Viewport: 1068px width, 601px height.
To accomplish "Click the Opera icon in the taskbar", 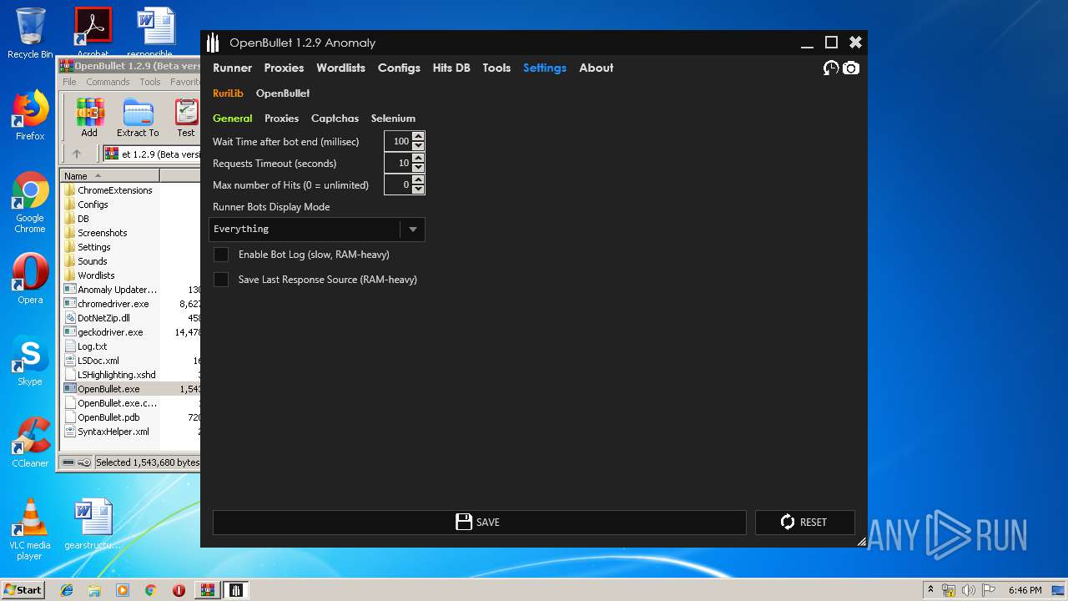I will pos(179,590).
